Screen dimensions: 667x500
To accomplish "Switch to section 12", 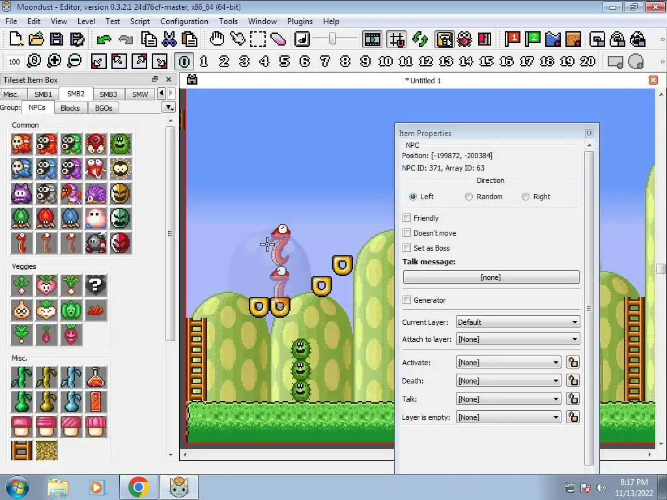I will point(426,61).
